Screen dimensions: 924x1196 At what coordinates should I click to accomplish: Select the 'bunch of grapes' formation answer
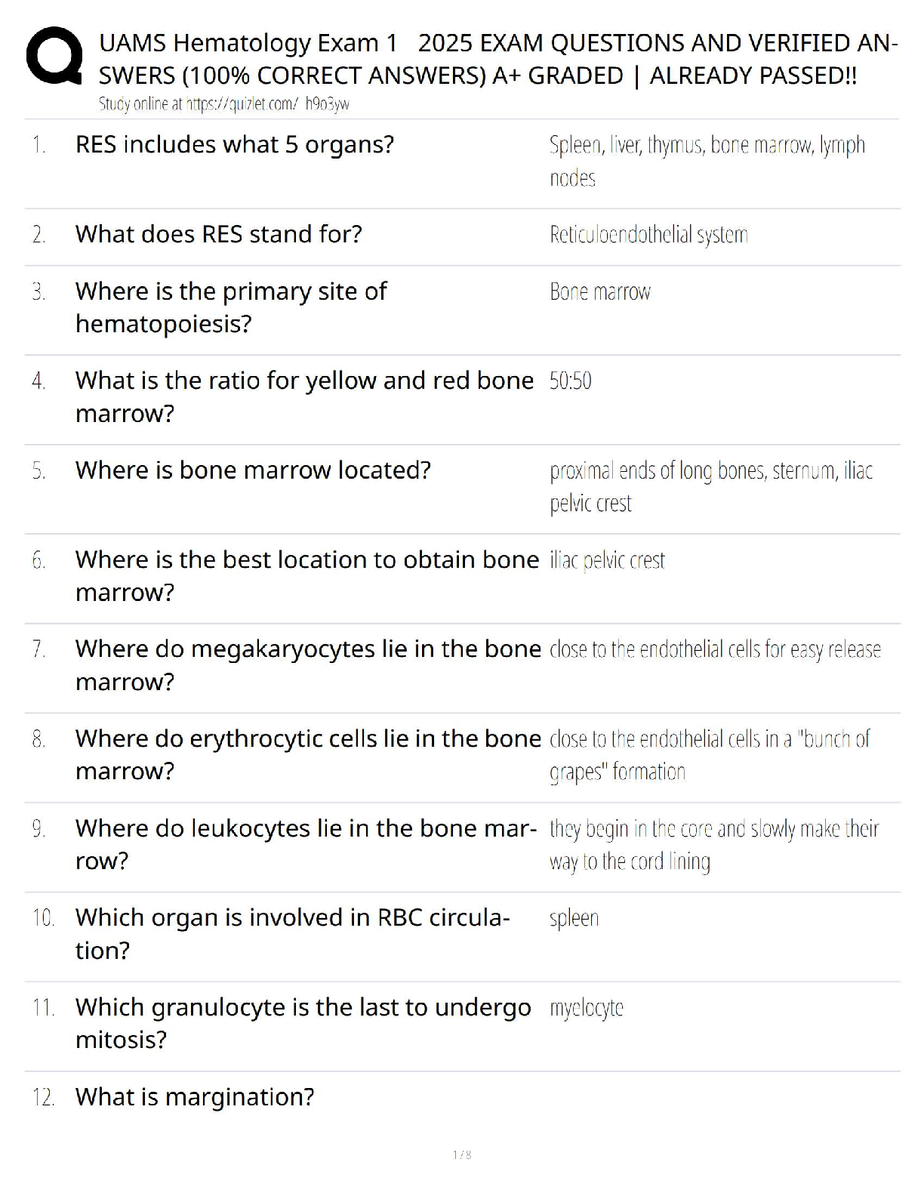pos(710,755)
